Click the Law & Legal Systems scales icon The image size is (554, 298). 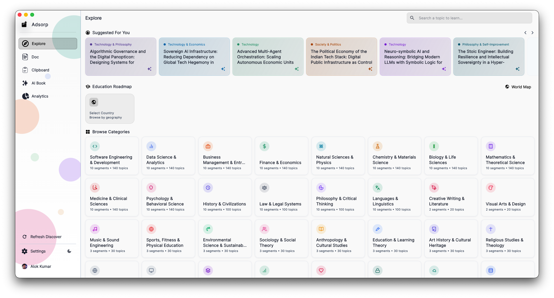click(264, 188)
